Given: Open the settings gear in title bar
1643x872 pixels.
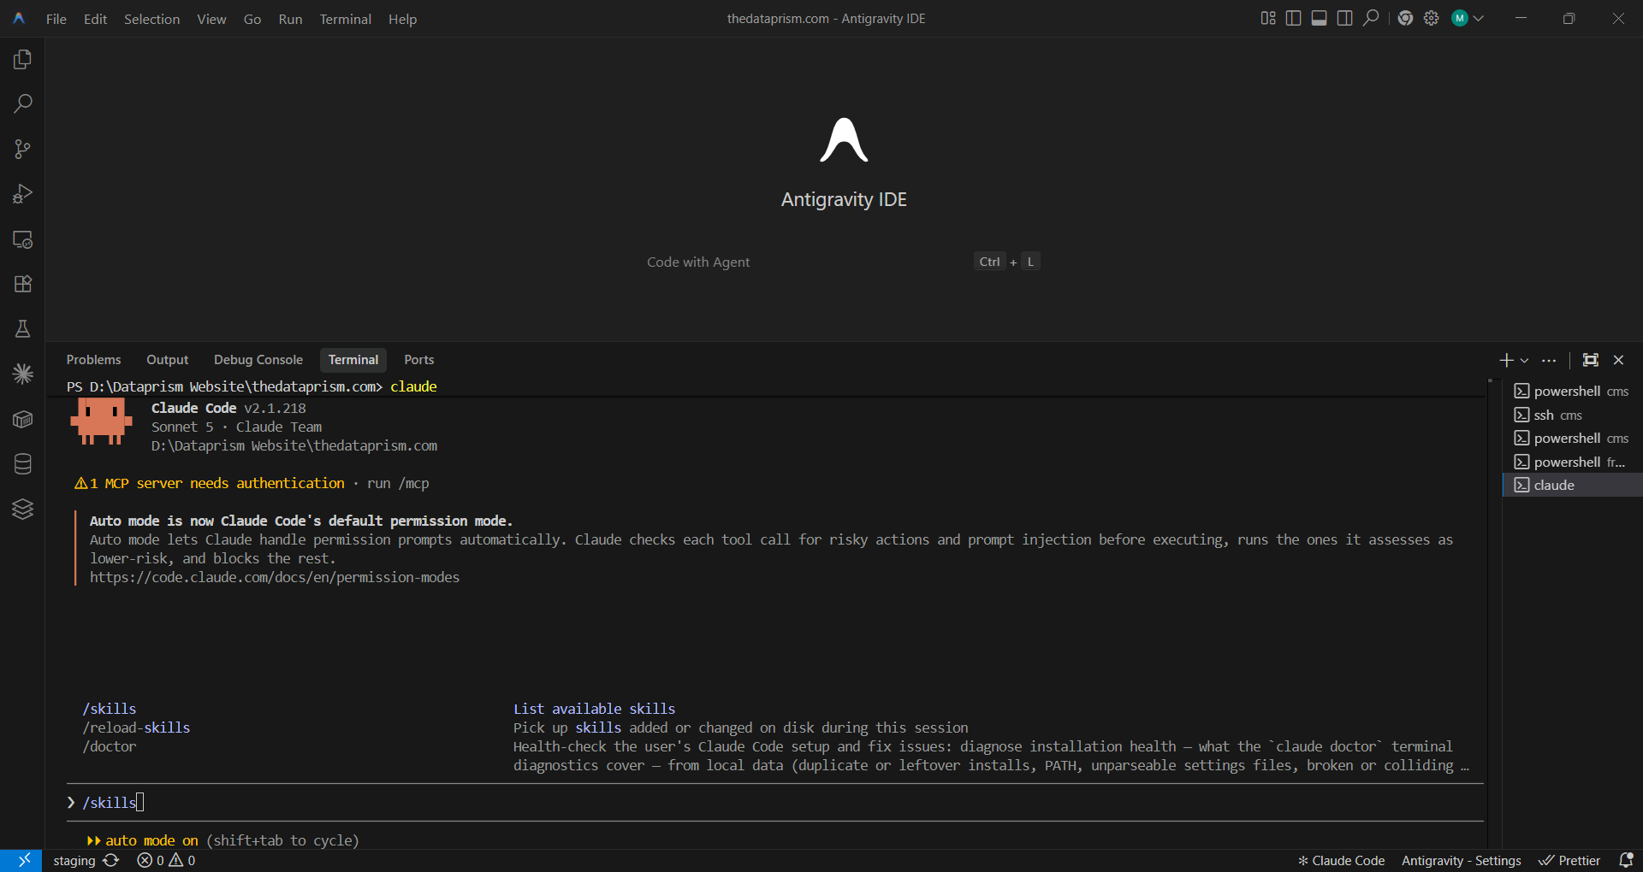Looking at the screenshot, I should click(1431, 18).
